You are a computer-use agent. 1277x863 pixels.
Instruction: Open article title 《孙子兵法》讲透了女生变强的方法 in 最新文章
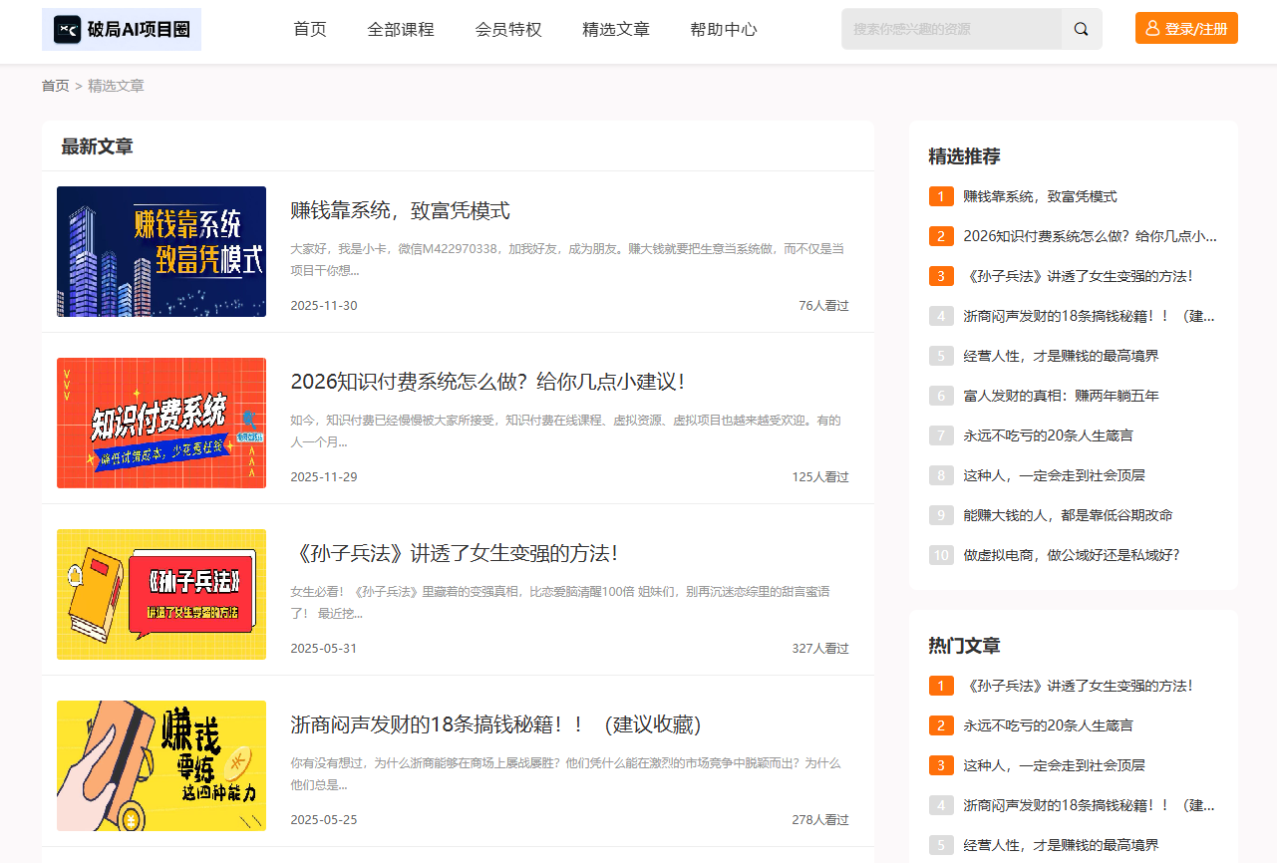click(455, 553)
